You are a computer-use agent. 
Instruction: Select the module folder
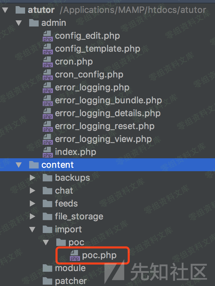point(70,268)
